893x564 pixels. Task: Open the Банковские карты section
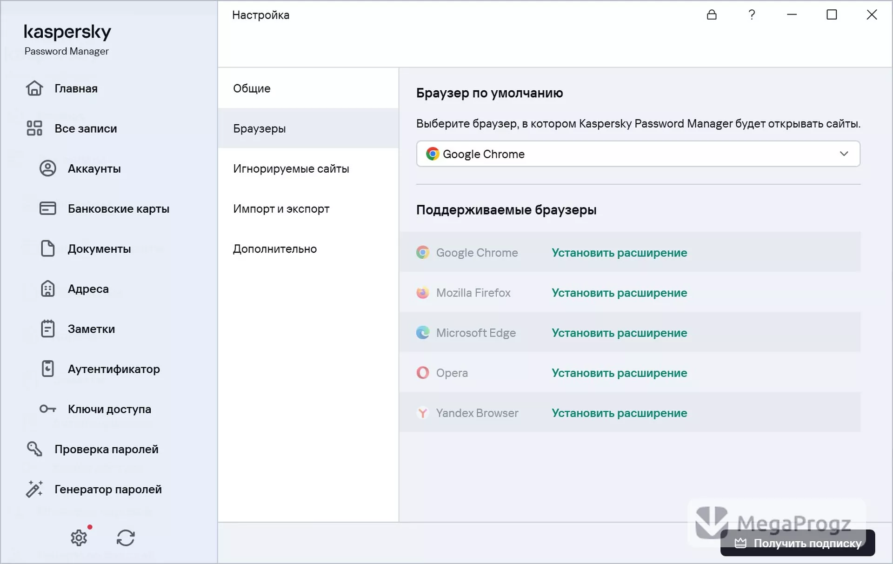point(119,208)
